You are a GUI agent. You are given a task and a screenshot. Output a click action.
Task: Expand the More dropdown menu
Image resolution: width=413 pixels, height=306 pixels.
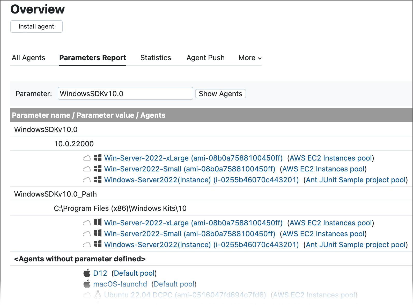click(x=250, y=58)
